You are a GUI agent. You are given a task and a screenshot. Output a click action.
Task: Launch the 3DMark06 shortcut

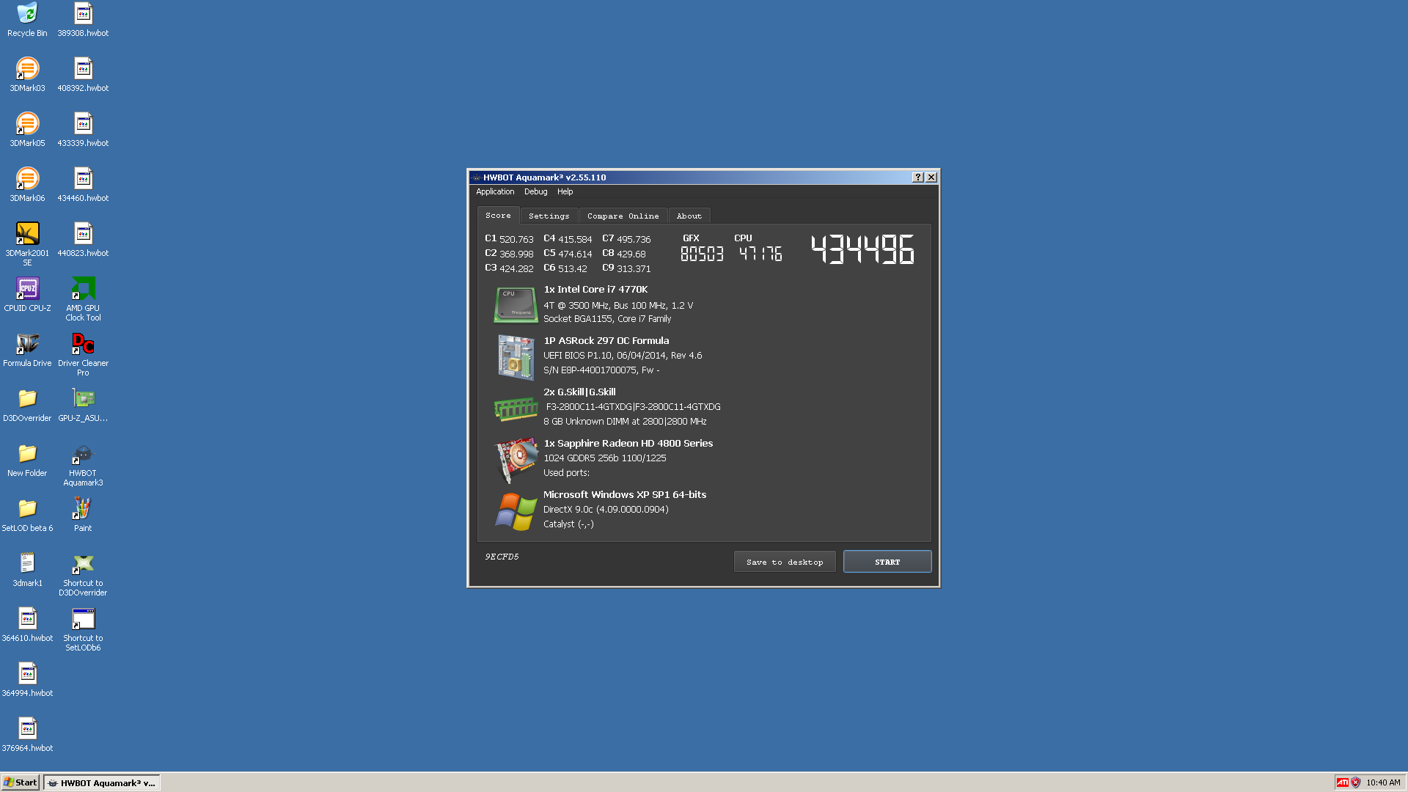coord(27,185)
